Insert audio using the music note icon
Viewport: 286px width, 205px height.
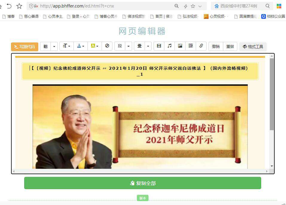pyautogui.click(x=169, y=46)
